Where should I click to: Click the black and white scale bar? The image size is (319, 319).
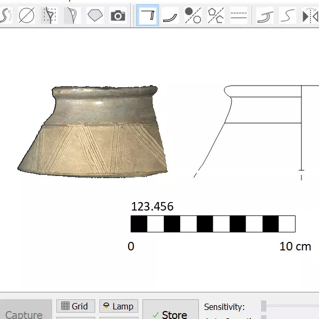coord(213,224)
